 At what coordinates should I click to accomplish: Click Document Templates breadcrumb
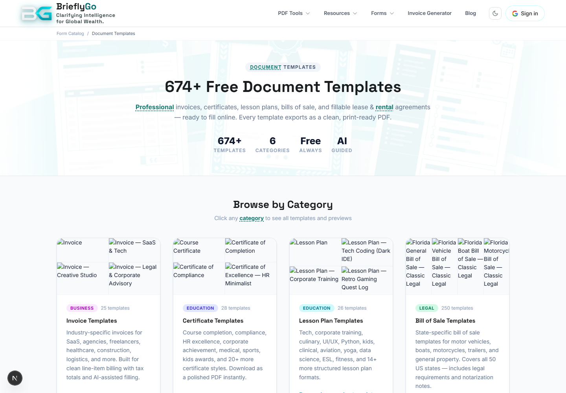[114, 33]
